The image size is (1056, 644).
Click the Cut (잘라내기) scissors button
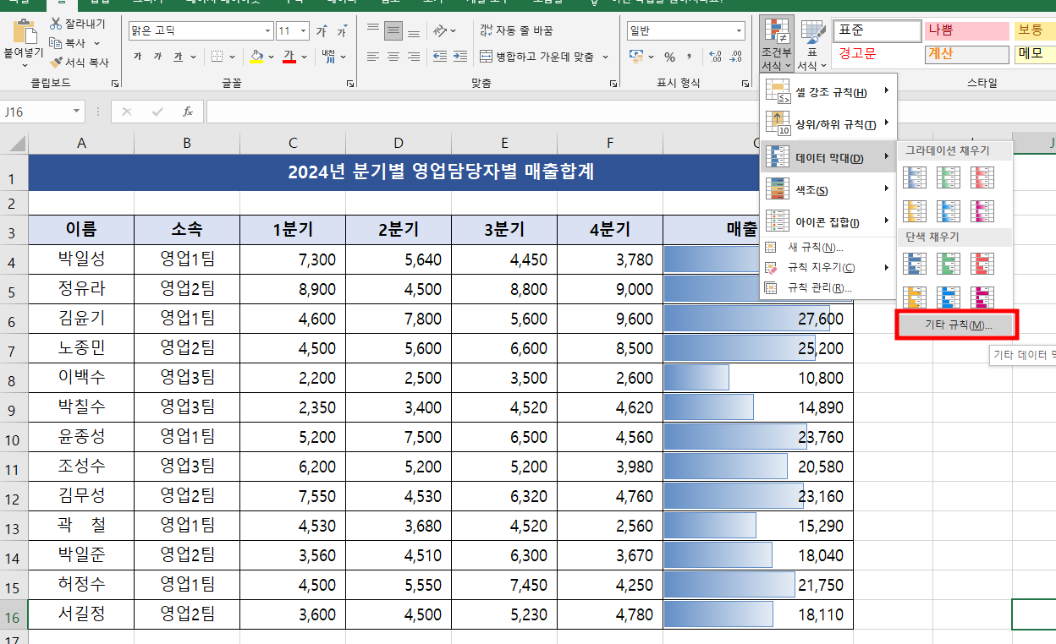78,24
